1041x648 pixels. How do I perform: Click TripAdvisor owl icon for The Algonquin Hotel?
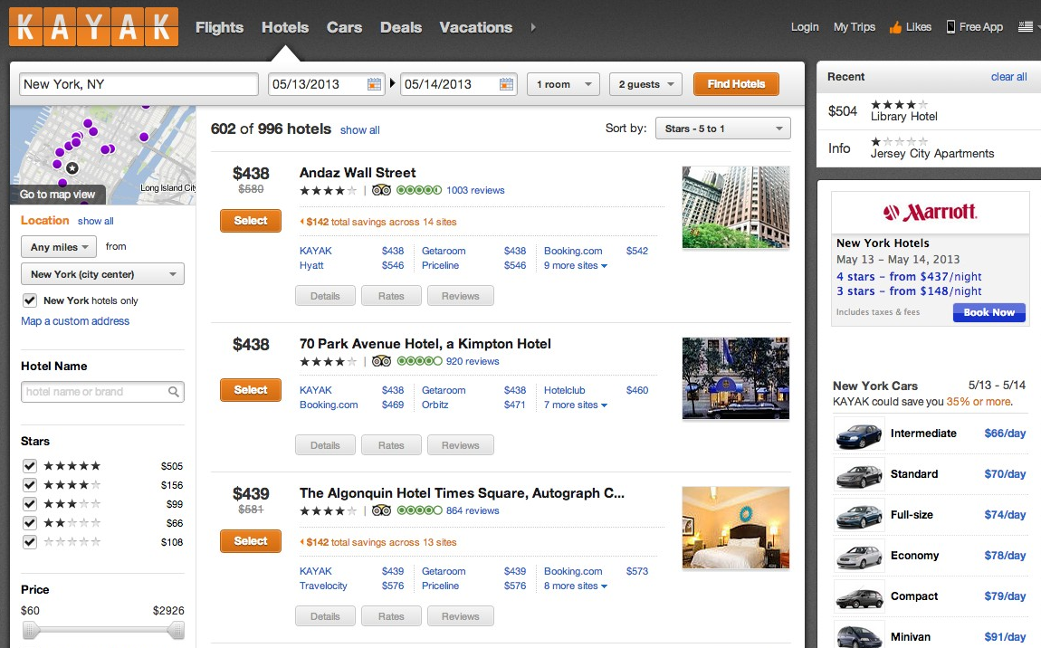click(x=381, y=510)
